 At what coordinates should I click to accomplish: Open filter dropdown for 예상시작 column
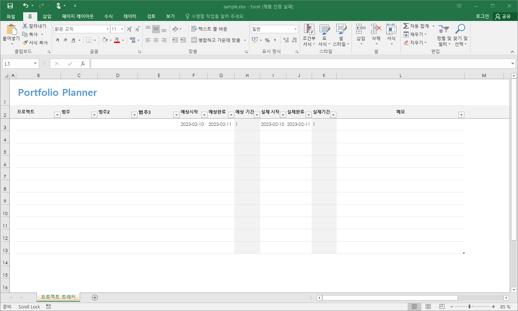coord(204,115)
